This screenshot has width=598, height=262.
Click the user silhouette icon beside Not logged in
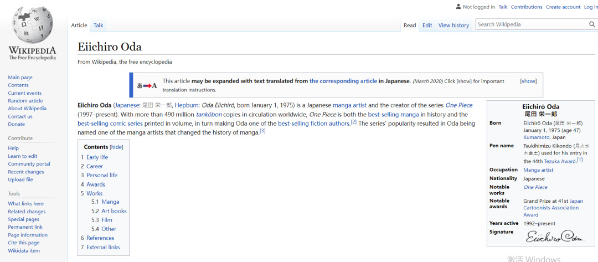[458, 7]
